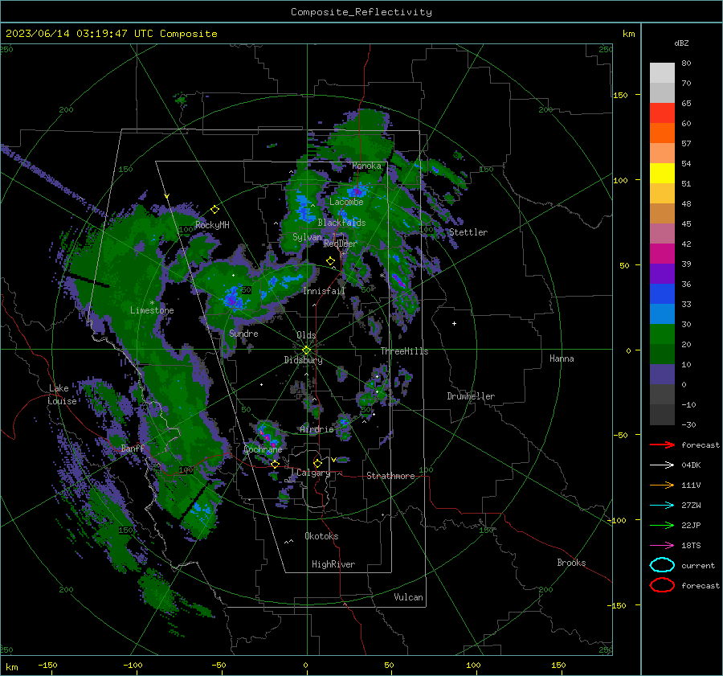Click the white plus marker west of Hanna
Viewport: 723px width, 676px height.
(454, 323)
